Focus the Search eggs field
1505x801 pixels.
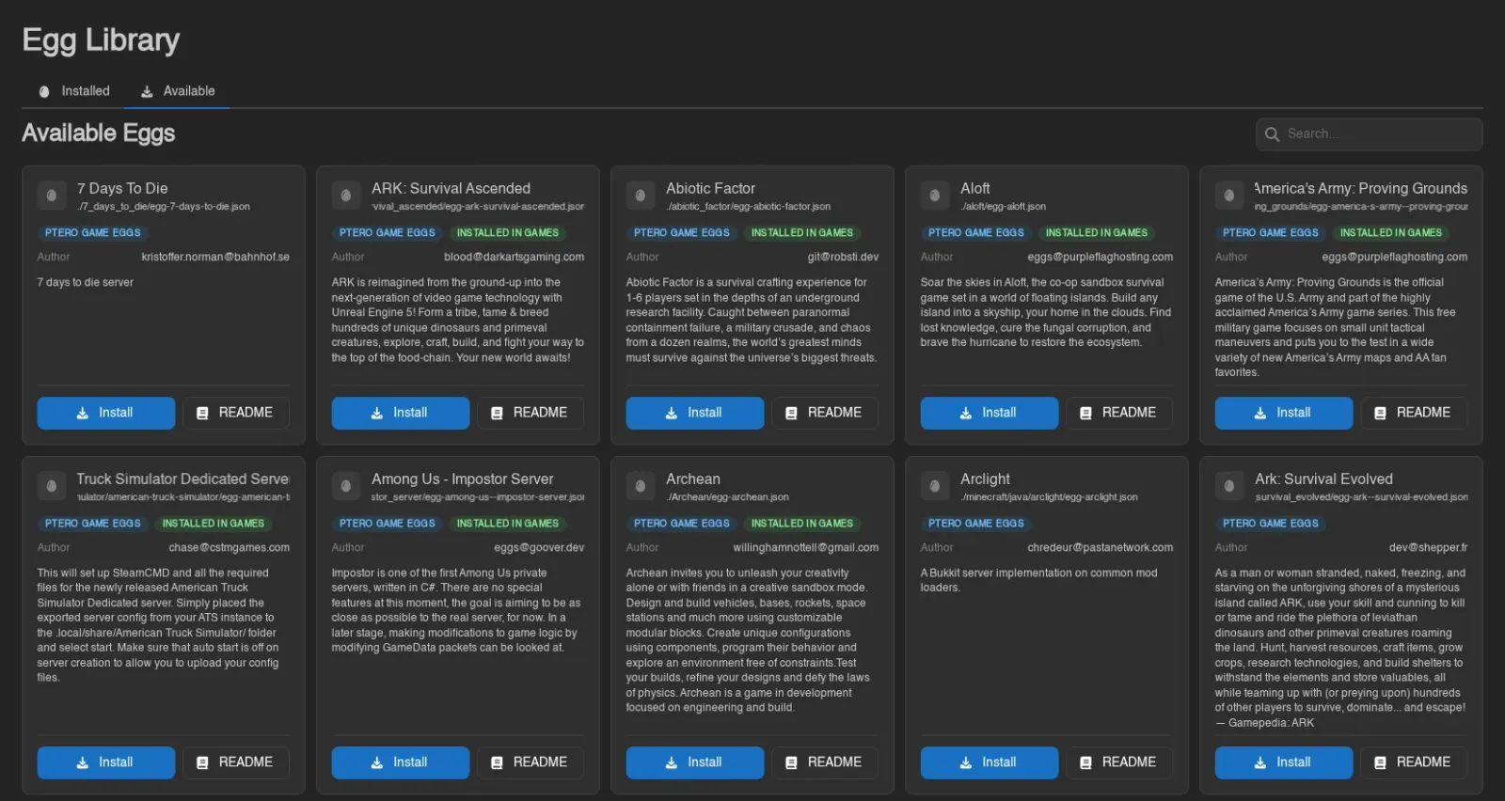[1369, 134]
